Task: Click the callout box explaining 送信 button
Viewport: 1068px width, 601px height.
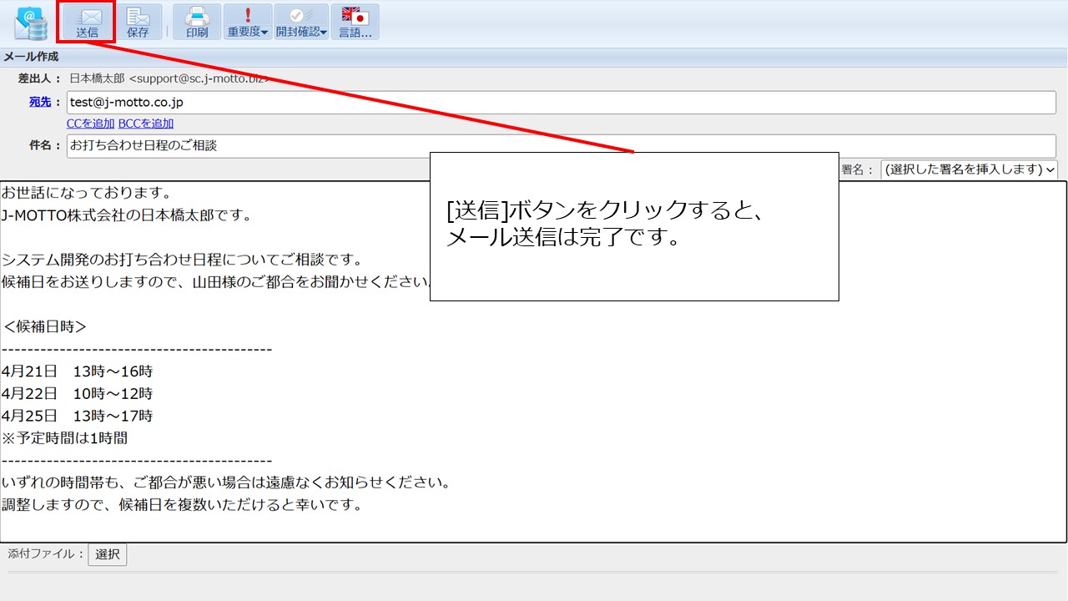Action: 633,226
